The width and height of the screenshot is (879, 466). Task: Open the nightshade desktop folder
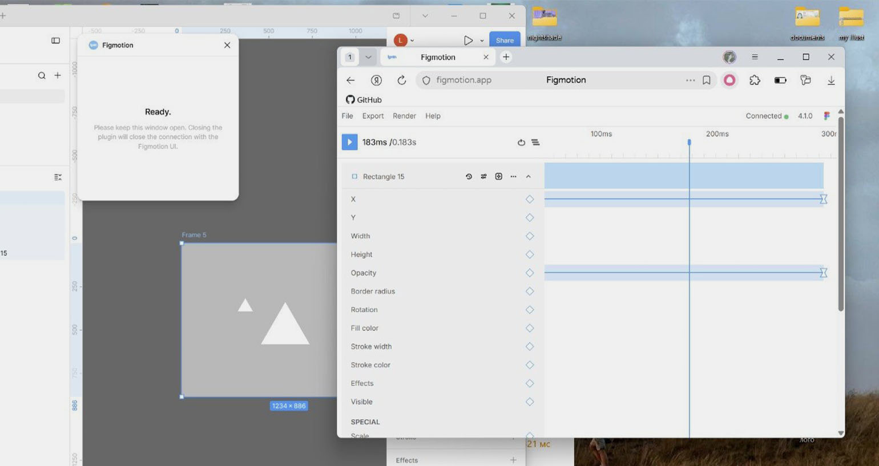click(545, 25)
